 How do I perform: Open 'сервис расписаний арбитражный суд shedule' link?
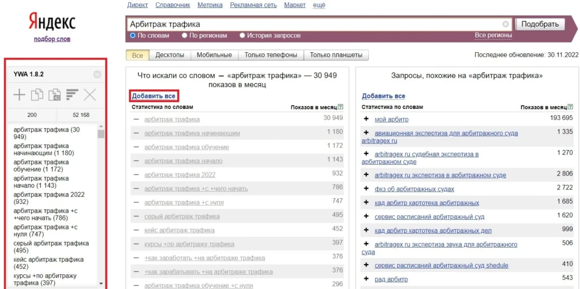tap(441, 265)
